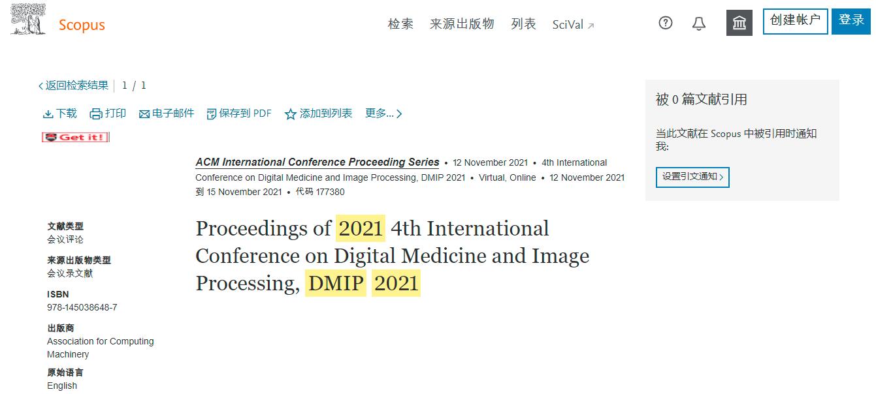Open the 列表 menu
This screenshot has height=394, width=876.
point(523,24)
